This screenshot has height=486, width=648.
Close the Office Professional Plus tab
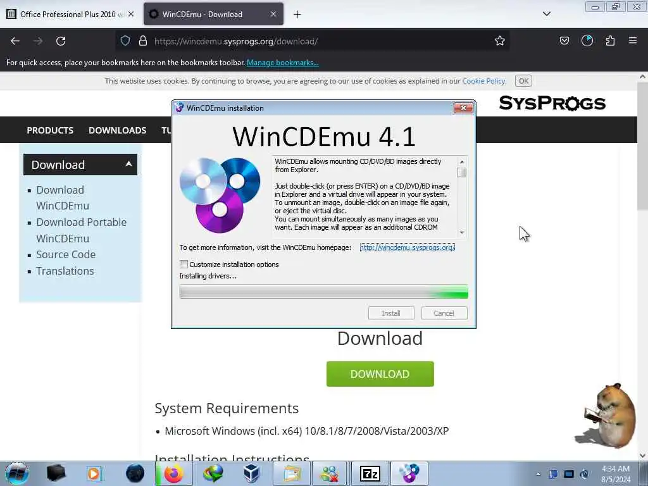click(130, 14)
